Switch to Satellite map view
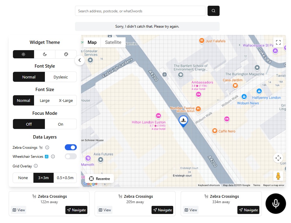This screenshot has width=291, height=223. click(113, 42)
